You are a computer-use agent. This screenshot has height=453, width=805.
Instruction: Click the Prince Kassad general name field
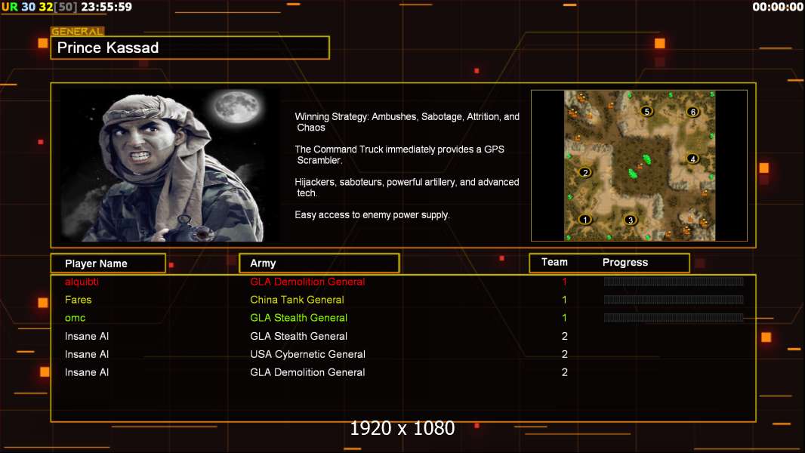point(190,48)
